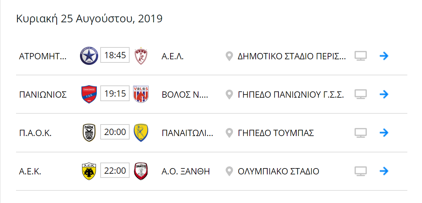422x203 pixels.
Task: Click the ΟΛΥΜΠΙΑΚΟ ΣΤΑΔΙΟ venue link
Action: (x=278, y=171)
